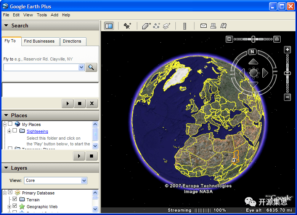The width and height of the screenshot is (297, 215).
Task: Toggle the Primary Database checkbox
Action: pos(10,192)
